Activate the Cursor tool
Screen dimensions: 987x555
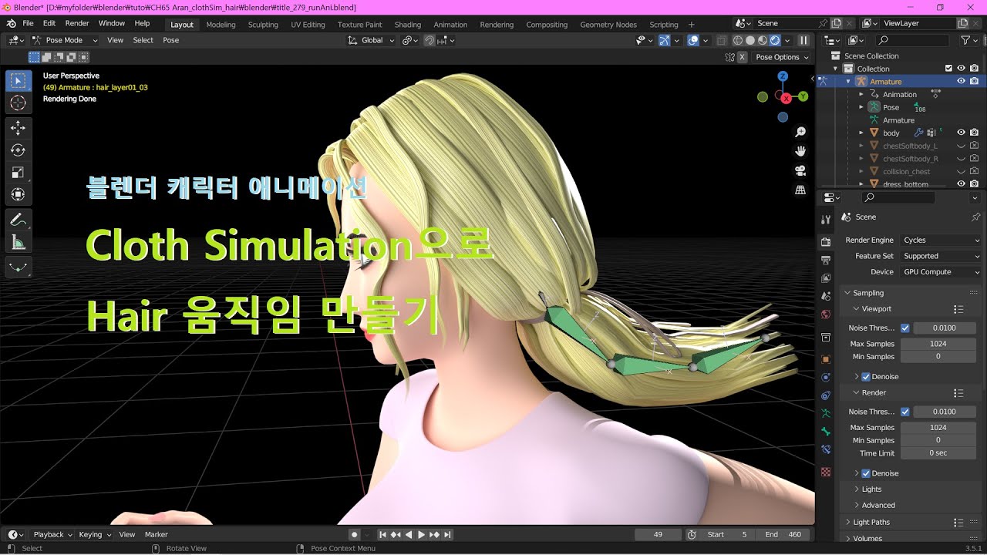click(x=19, y=103)
